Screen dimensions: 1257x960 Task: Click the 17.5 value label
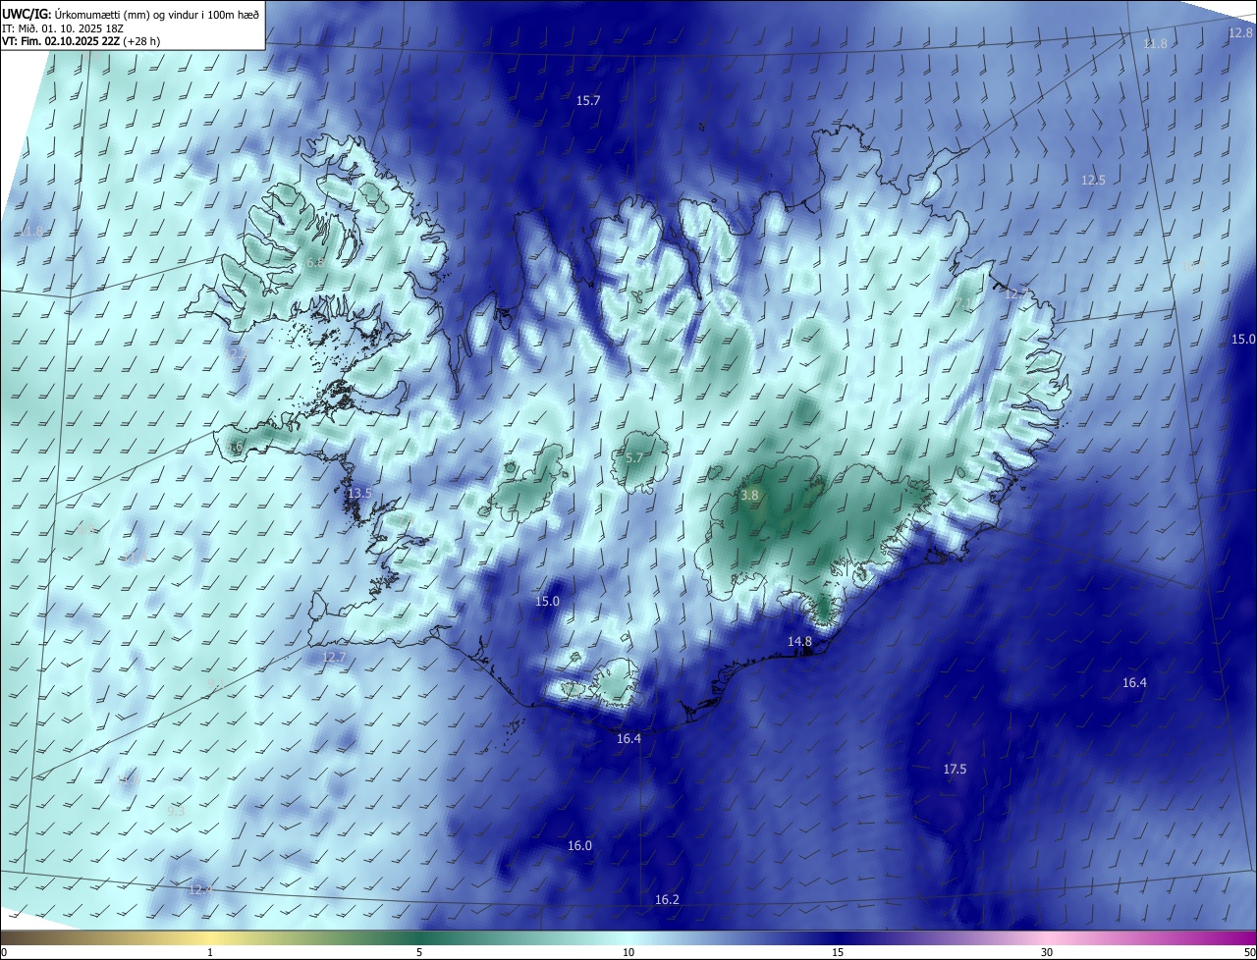[x=955, y=769]
